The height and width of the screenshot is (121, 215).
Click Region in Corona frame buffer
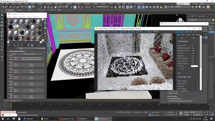(148, 32)
